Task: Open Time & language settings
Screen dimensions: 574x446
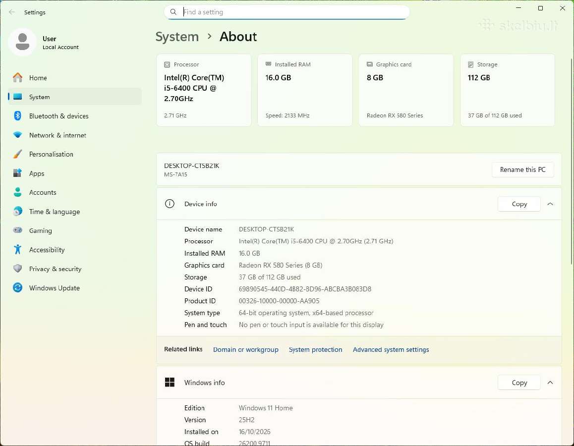Action: (x=75, y=212)
